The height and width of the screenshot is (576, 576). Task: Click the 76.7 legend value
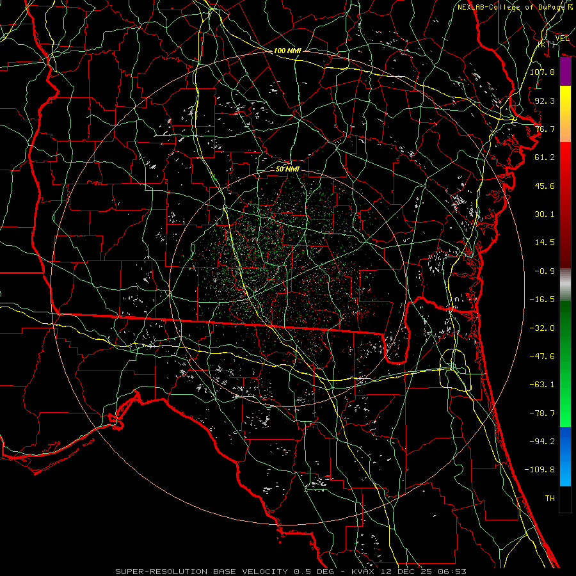545,129
